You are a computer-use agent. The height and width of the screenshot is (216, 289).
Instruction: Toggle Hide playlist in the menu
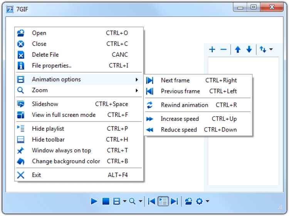pos(79,129)
